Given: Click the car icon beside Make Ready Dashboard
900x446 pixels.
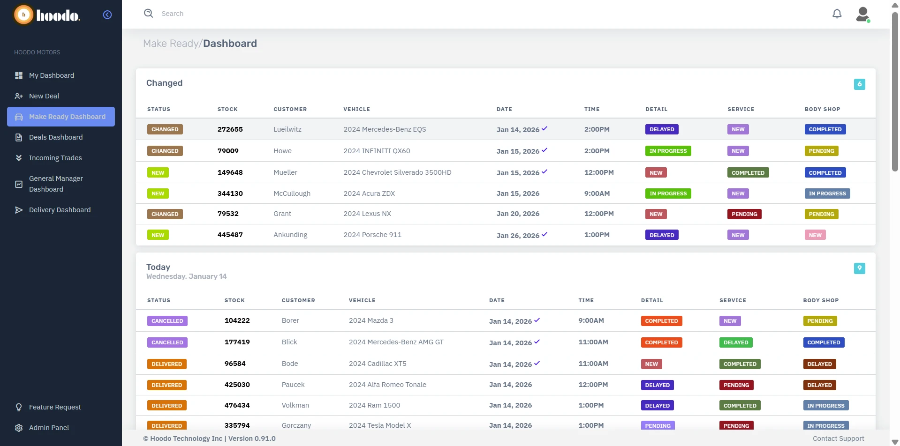Looking at the screenshot, I should 19,117.
